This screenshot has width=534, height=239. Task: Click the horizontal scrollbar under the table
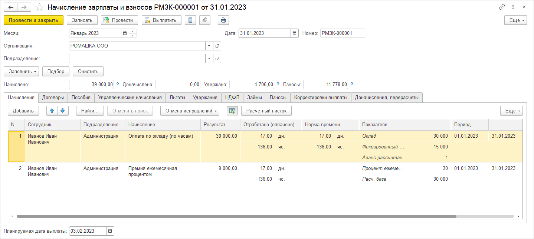(236, 216)
